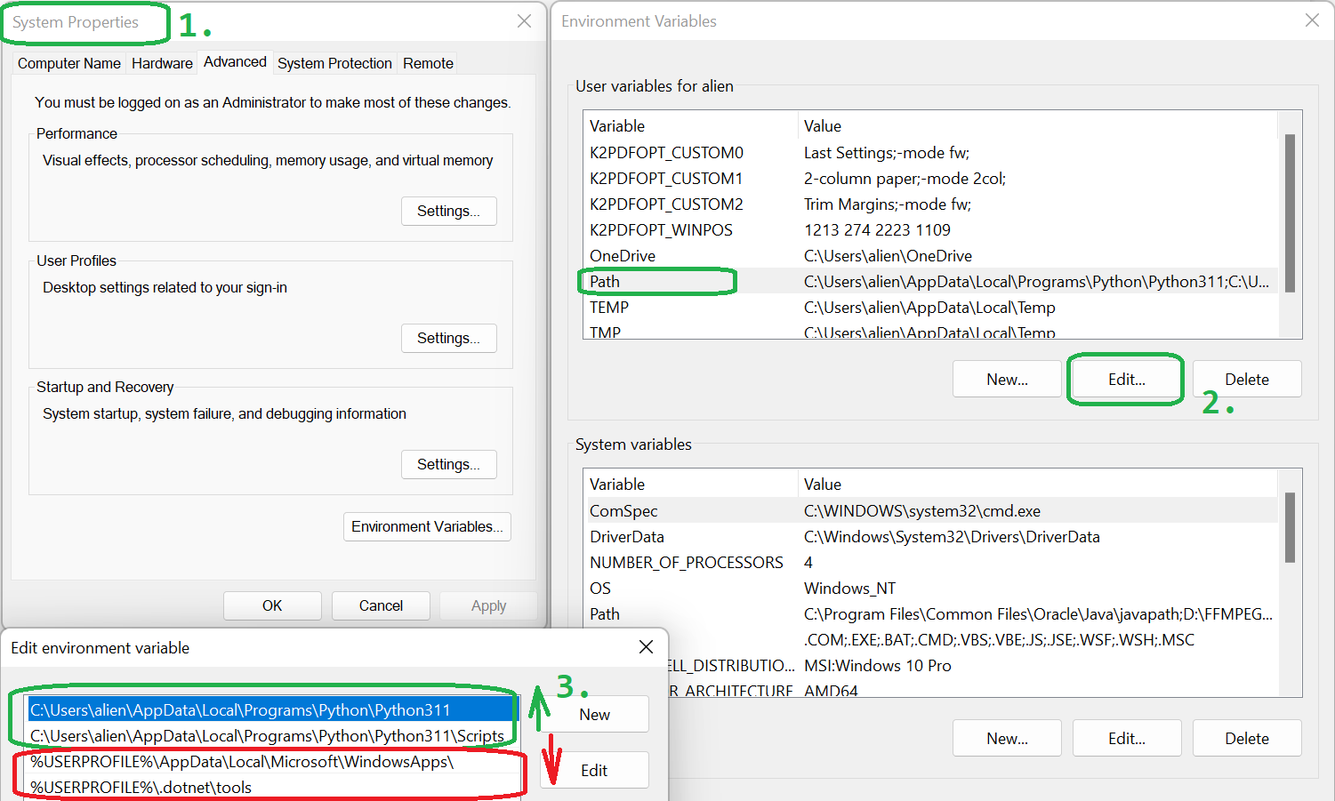Click Edit under system variables

click(1127, 739)
